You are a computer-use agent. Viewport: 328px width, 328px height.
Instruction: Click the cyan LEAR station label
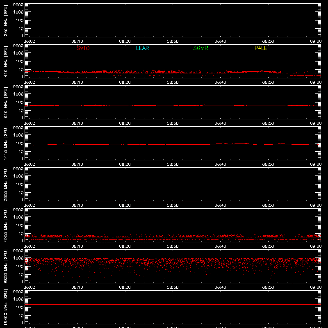coord(142,48)
